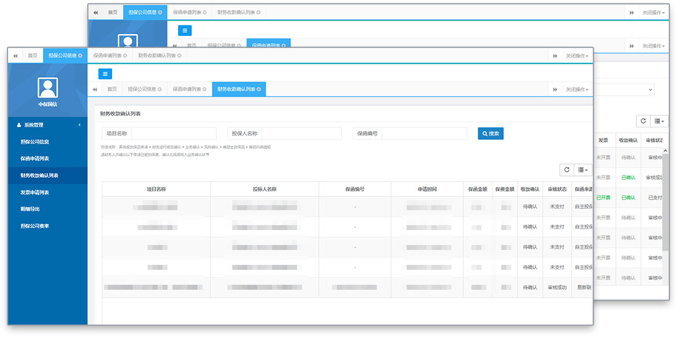Click the user avatar above 中保国信
The image size is (685, 342).
(47, 87)
